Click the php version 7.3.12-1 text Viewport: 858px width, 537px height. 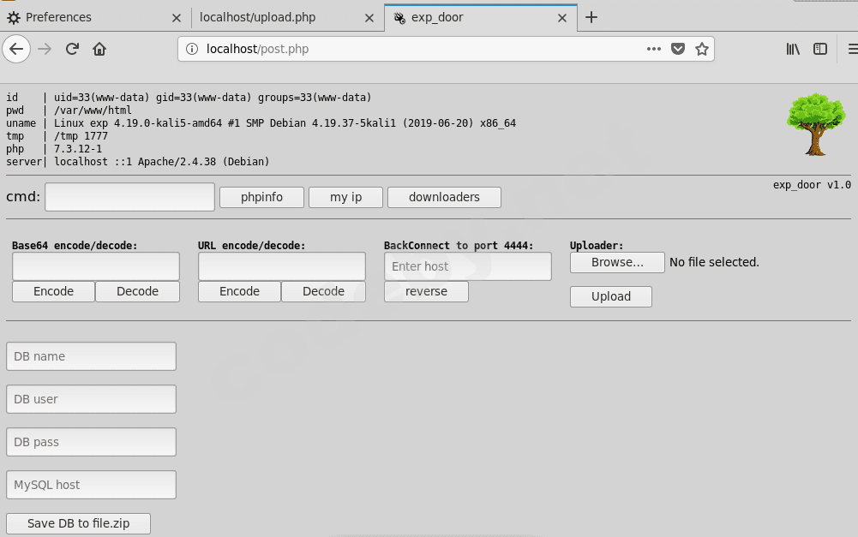tap(78, 149)
